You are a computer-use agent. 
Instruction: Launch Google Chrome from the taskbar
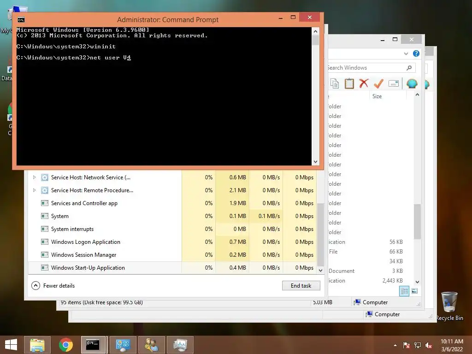[x=65, y=345]
